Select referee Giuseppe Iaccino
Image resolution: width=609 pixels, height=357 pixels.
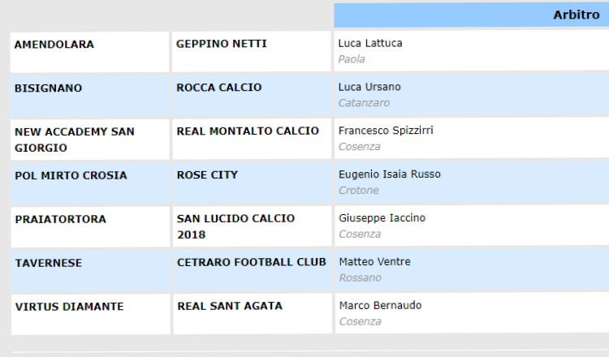(382, 218)
